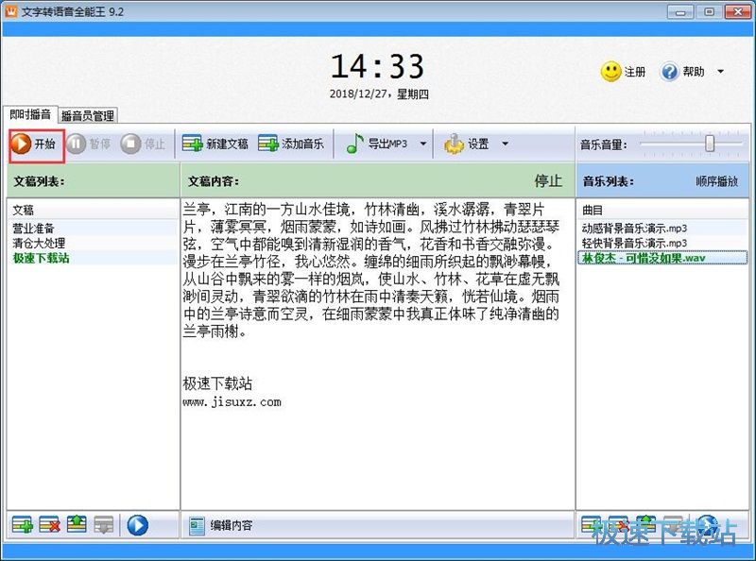This screenshot has height=561, width=756.
Task: Click the 14:33 clock display
Action: click(x=377, y=66)
